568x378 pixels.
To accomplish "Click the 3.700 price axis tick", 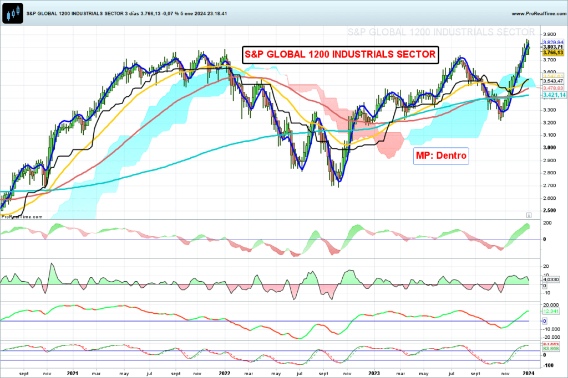I will (550, 60).
